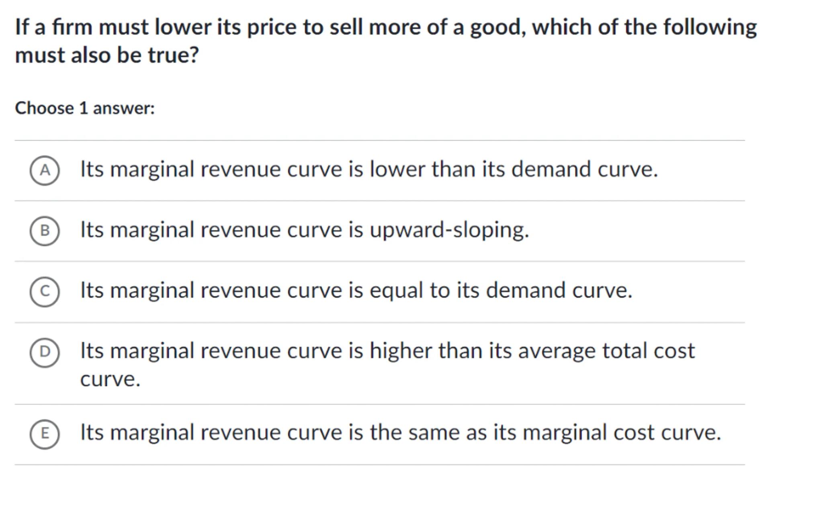Click the question heading about lowering price
Image resolution: width=823 pixels, height=510 pixels.
385,27
